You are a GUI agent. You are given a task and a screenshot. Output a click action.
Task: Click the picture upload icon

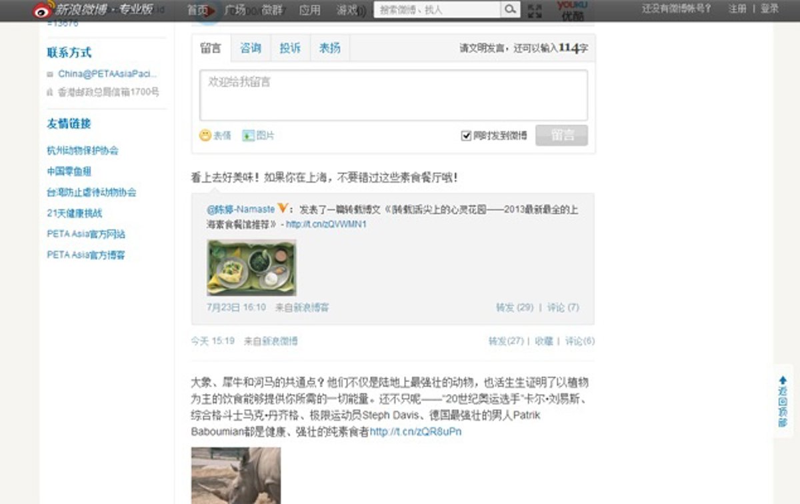click(x=249, y=135)
